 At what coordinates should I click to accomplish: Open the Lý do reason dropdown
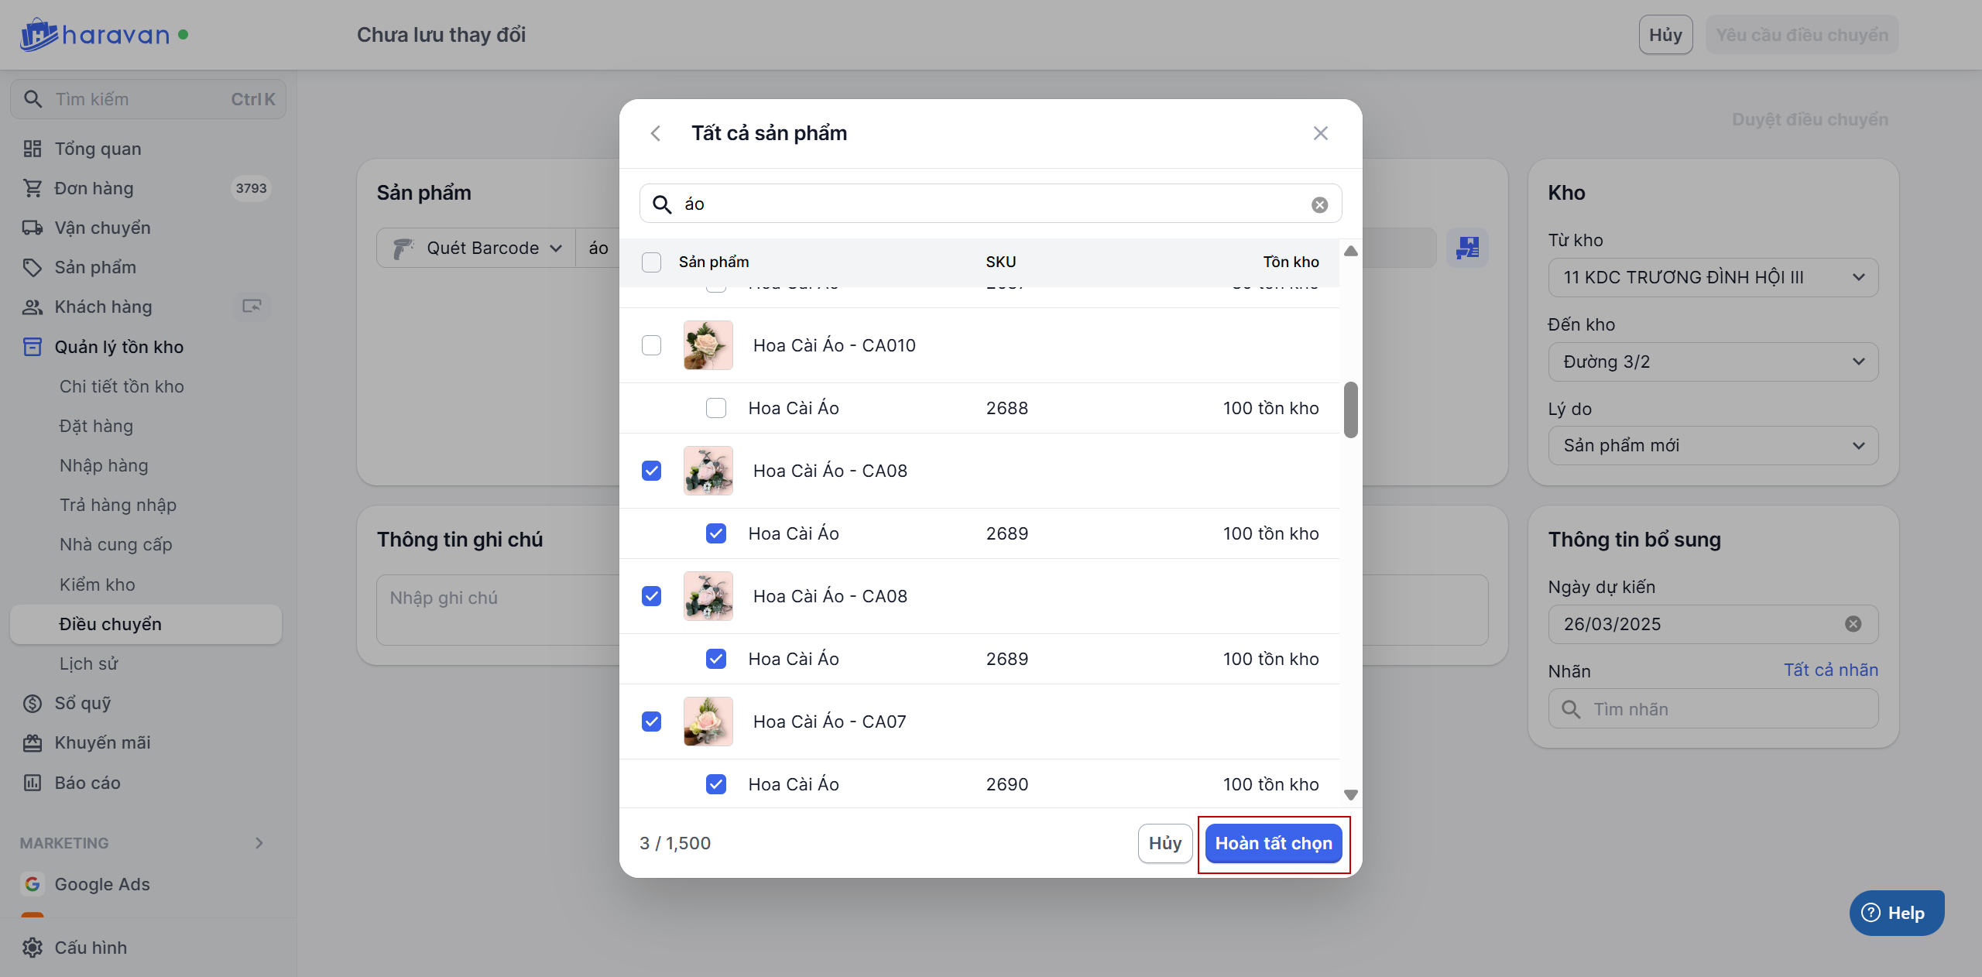pos(1713,445)
